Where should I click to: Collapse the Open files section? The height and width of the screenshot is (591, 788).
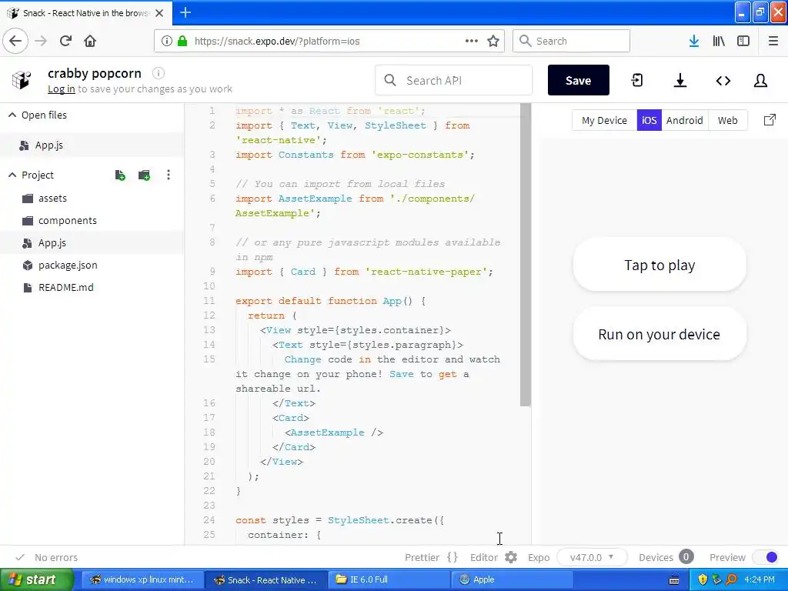click(12, 115)
